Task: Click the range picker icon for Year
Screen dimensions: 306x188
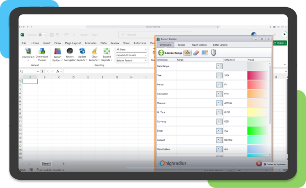Action: pos(219,75)
